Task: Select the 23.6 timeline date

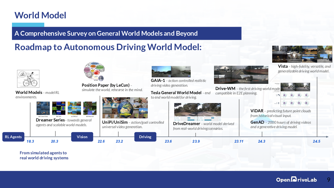Action: (168, 141)
